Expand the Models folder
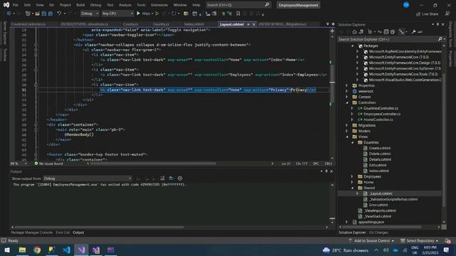The height and width of the screenshot is (256, 456). [x=347, y=131]
